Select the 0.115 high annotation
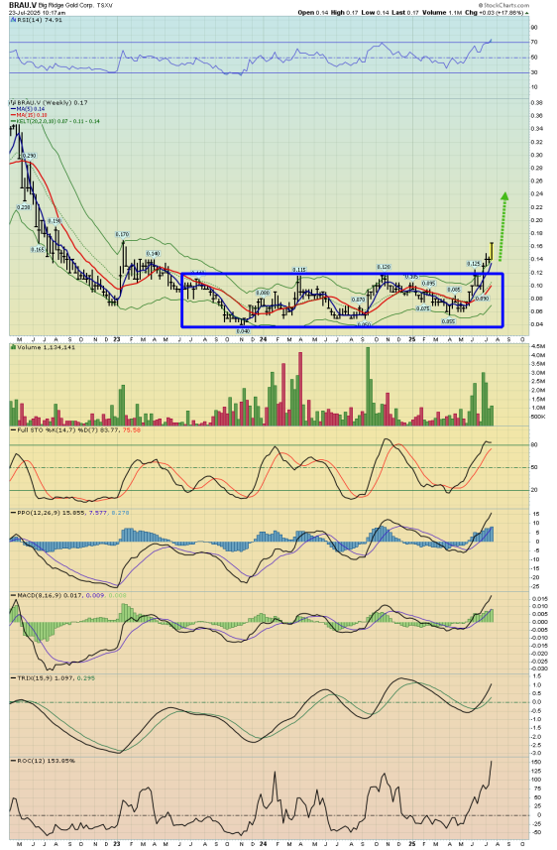557x850 pixels. tap(299, 270)
